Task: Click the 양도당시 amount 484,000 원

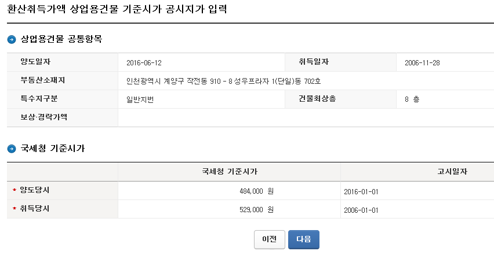Action: point(256,191)
